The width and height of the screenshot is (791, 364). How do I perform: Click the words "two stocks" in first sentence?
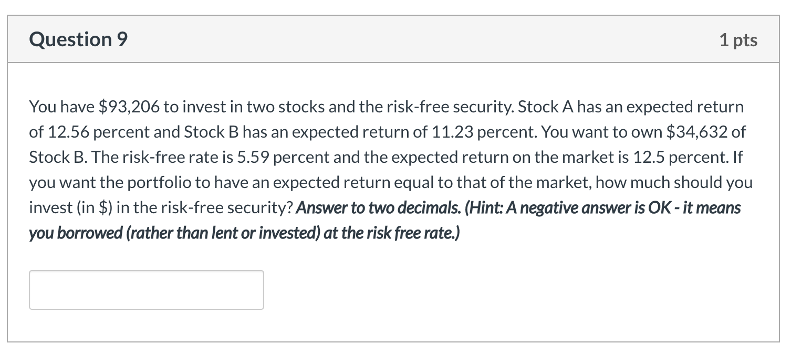pyautogui.click(x=287, y=107)
